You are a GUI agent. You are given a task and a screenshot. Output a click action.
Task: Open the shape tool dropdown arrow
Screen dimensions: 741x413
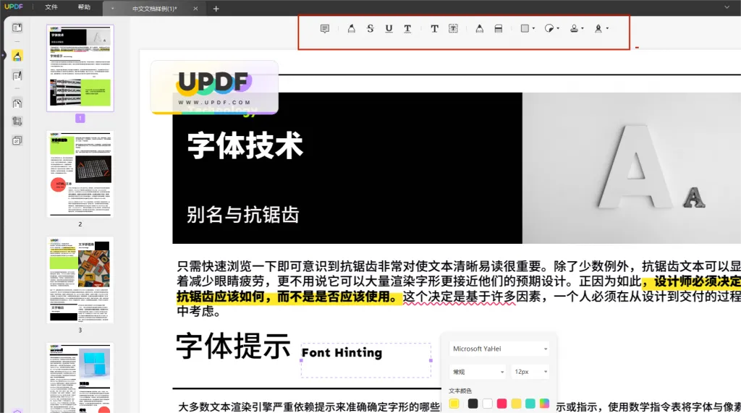533,28
